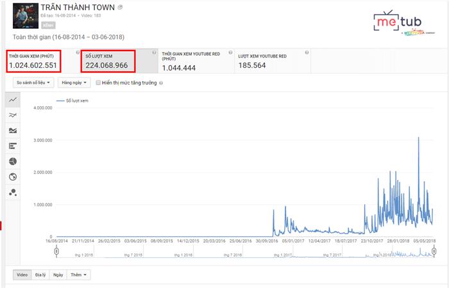Select the bar chart view icon
449x288 pixels.
[13, 146]
